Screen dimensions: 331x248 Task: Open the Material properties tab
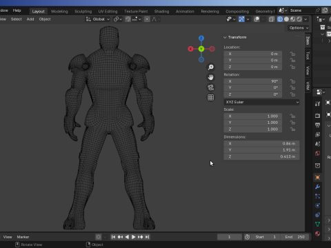pyautogui.click(x=317, y=234)
